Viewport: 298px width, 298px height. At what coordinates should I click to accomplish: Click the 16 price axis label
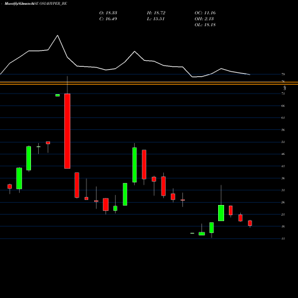point(283,226)
